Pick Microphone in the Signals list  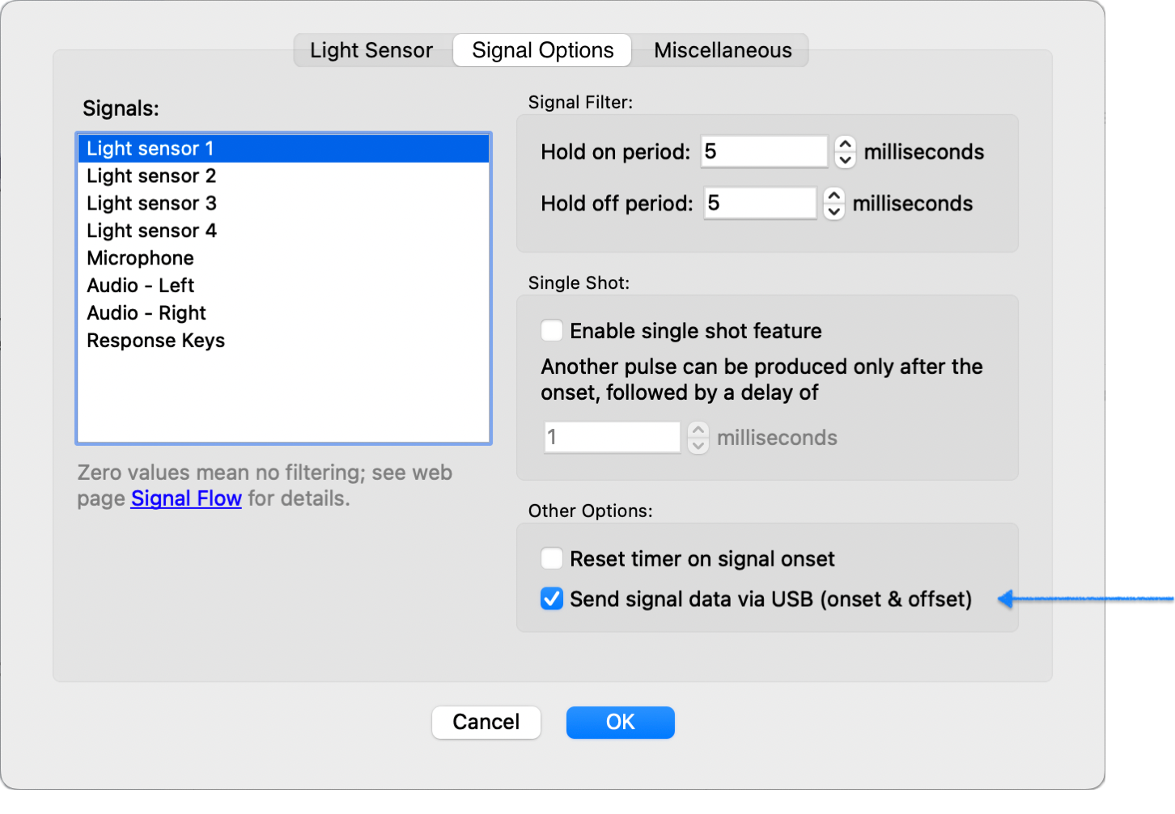140,259
